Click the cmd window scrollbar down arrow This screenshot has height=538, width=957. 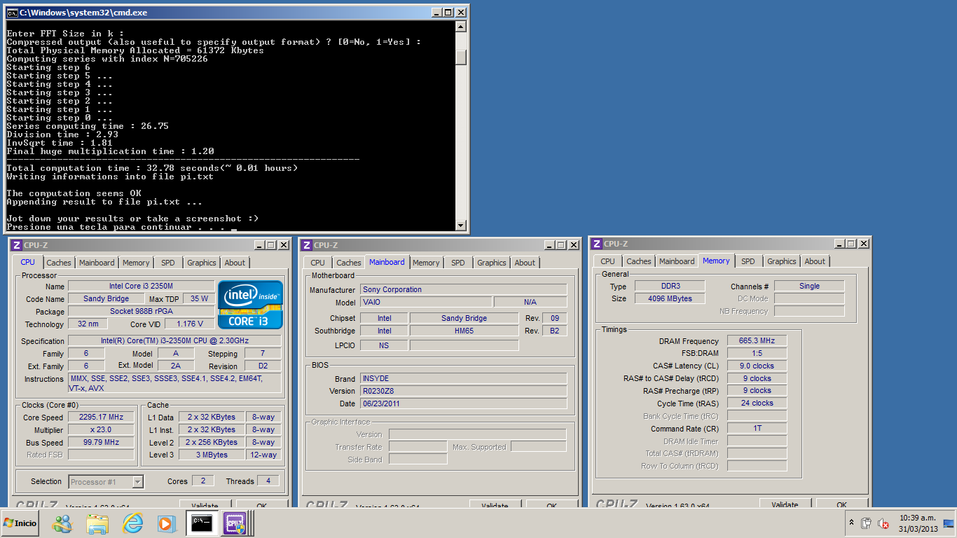[x=460, y=225]
